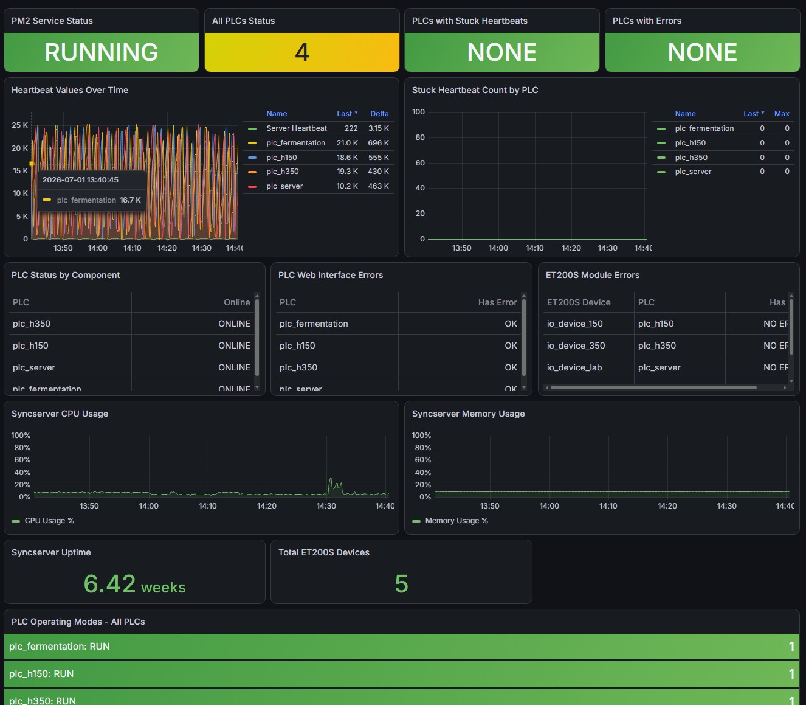The width and height of the screenshot is (806, 705).
Task: Open PLCs with Stuck Heartbeats panel title
Action: coord(470,21)
